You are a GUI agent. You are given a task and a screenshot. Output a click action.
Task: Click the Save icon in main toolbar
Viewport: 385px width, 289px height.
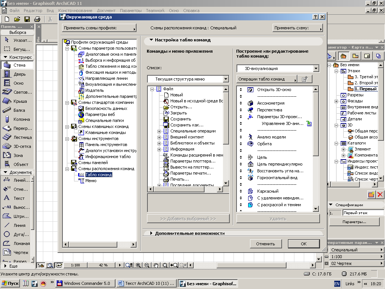tap(27, 19)
